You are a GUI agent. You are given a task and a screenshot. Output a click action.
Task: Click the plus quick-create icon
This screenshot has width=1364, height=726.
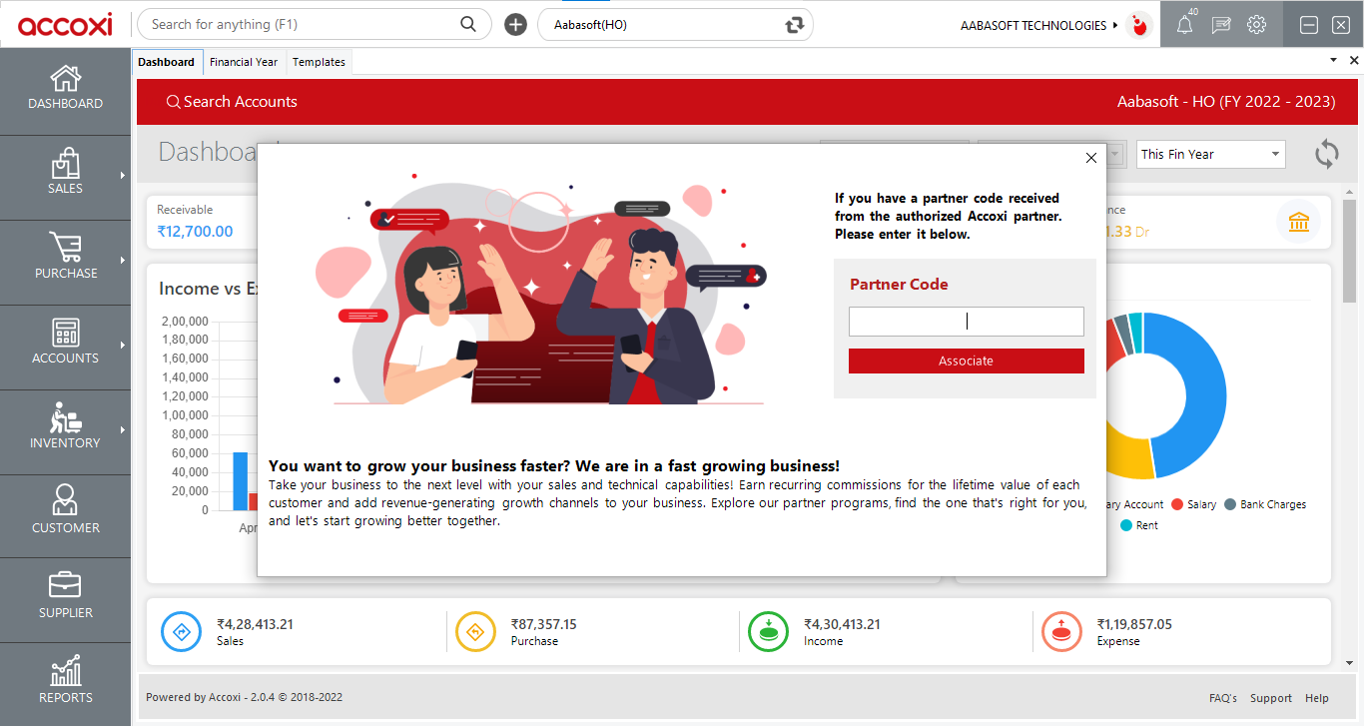[x=515, y=25]
